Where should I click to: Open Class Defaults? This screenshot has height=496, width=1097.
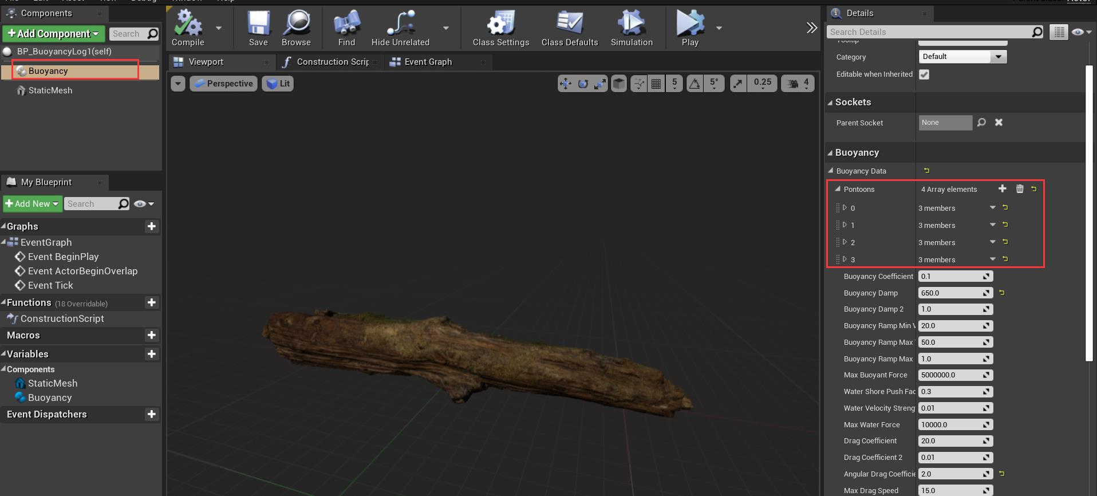pos(570,27)
